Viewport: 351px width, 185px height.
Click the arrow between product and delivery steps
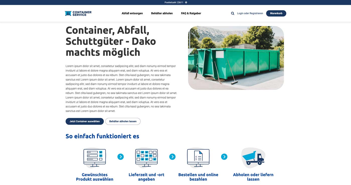(121, 157)
